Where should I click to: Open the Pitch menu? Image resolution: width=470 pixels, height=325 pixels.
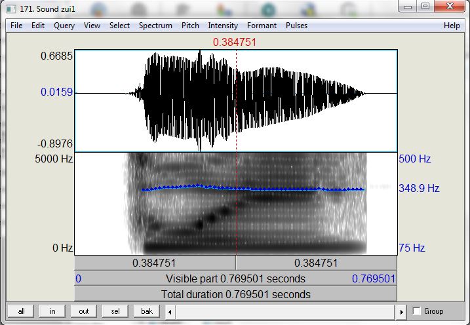coord(190,26)
